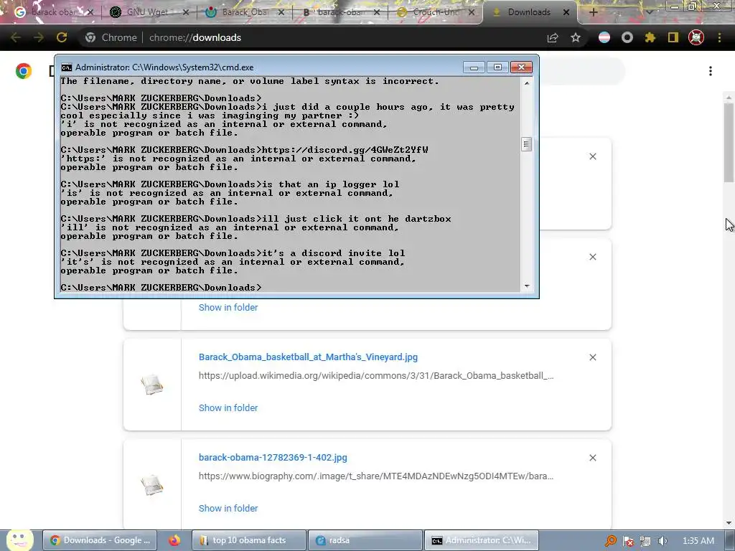
Task: Click the Chrome logo on Downloads page
Action: [24, 71]
